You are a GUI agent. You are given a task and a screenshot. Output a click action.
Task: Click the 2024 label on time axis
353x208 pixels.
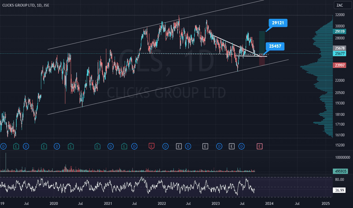269,203
